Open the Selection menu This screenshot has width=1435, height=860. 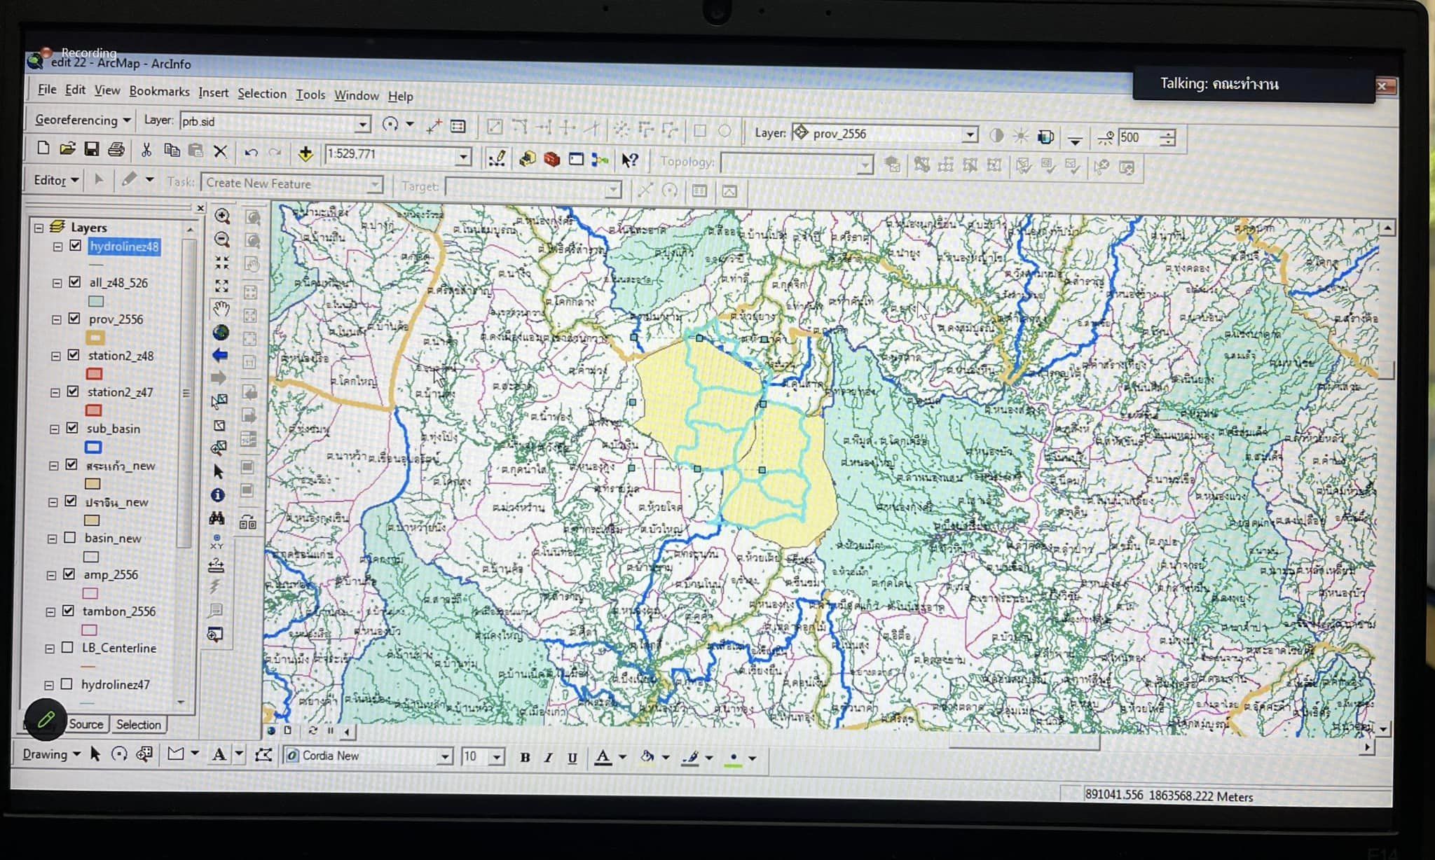261,94
